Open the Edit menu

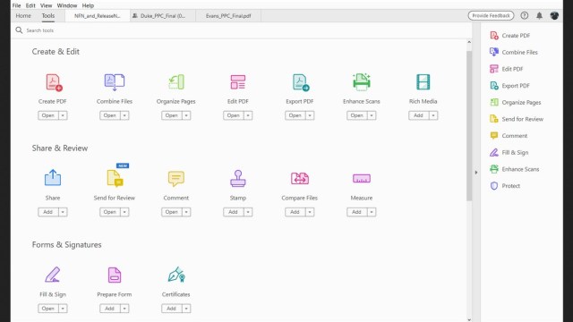pos(30,5)
